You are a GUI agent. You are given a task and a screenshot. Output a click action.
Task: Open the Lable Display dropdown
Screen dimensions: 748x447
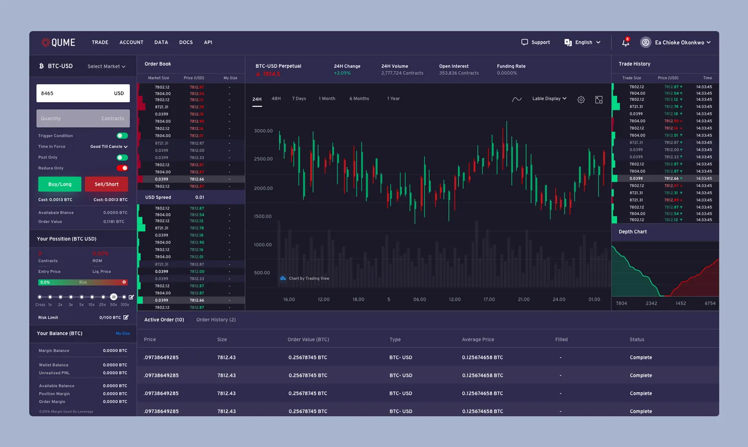pos(550,99)
